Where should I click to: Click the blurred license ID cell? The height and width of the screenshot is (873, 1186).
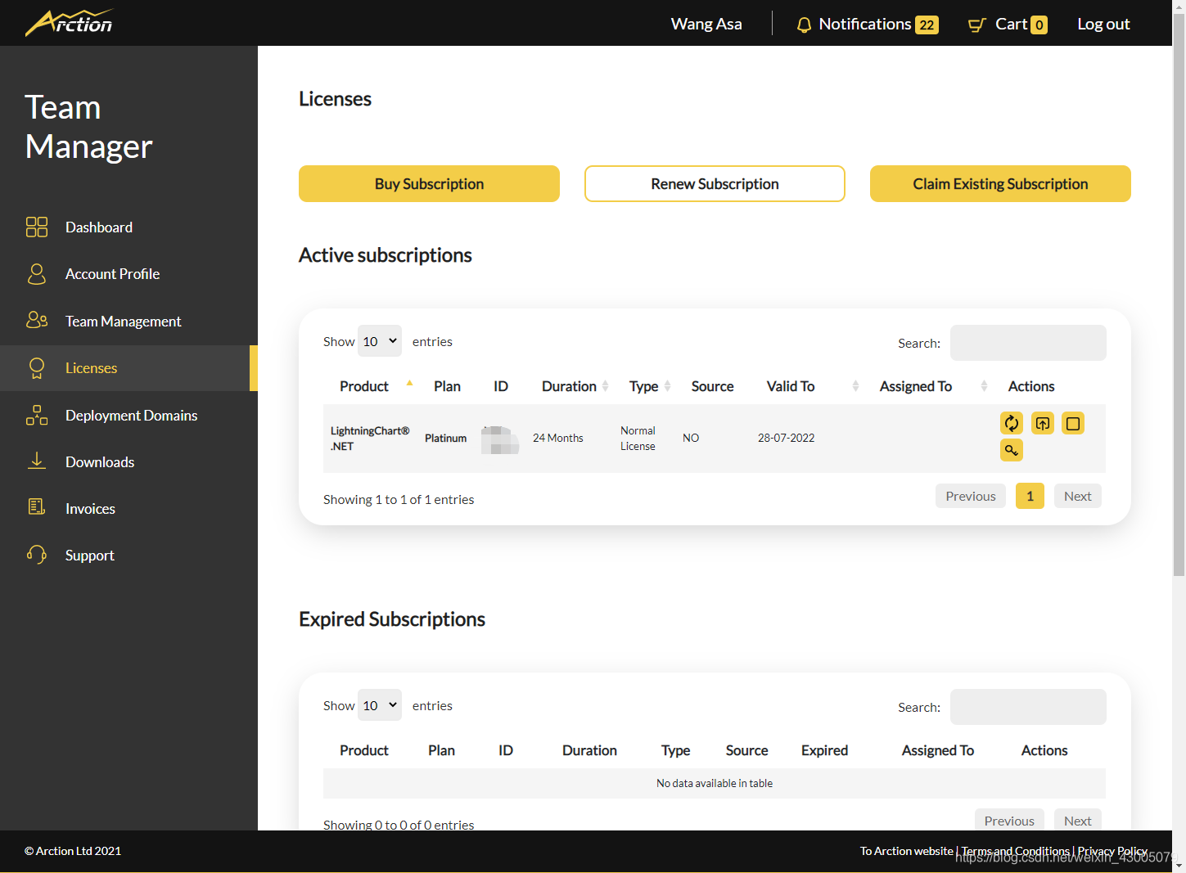coord(500,440)
